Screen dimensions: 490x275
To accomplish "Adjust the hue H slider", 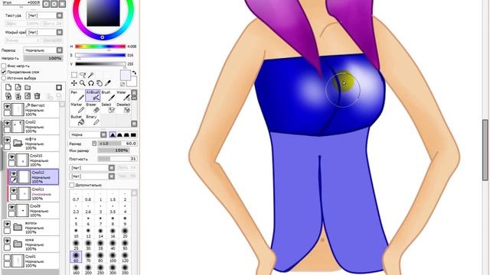I will (x=100, y=47).
